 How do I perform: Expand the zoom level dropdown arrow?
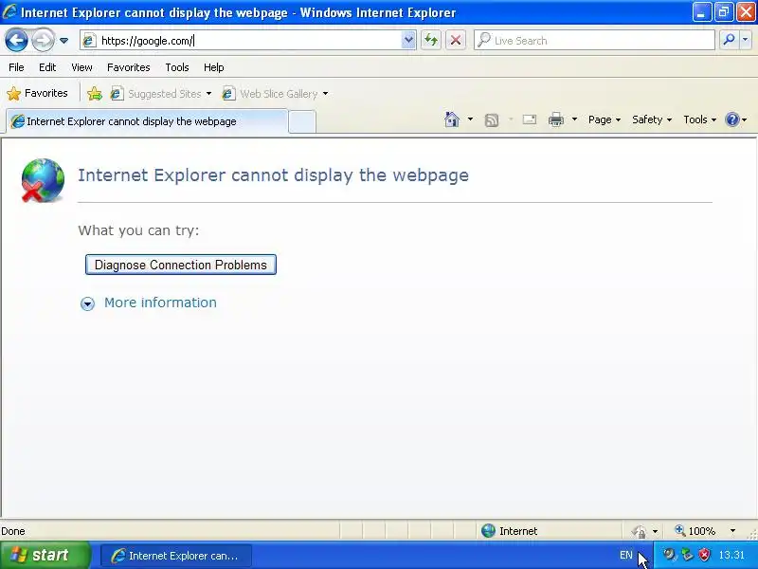pos(732,531)
